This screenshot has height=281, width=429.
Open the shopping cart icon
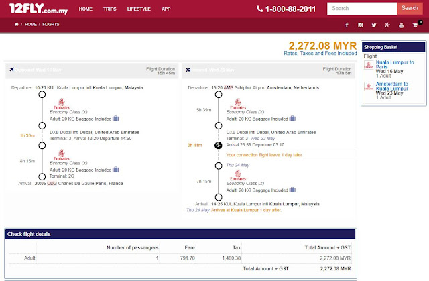(415, 25)
